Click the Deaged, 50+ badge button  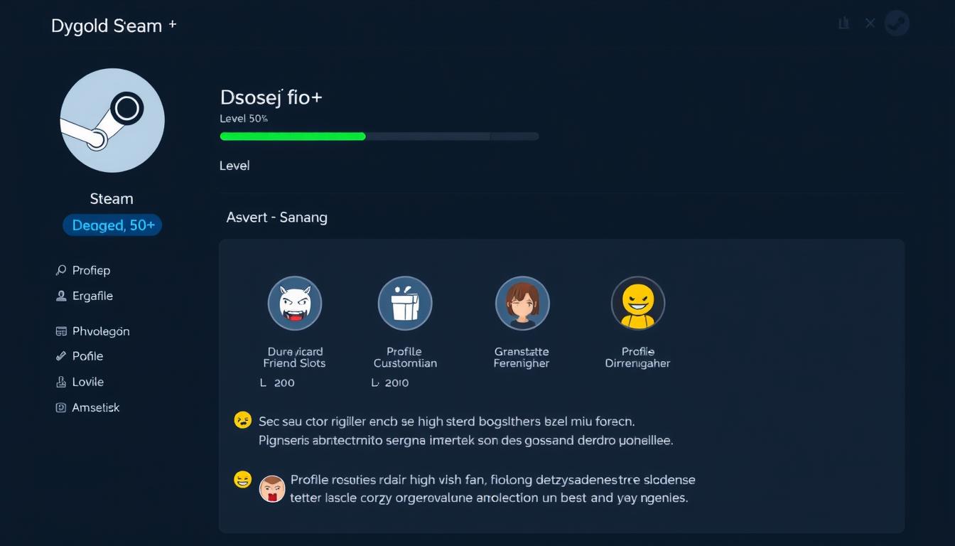(x=112, y=224)
